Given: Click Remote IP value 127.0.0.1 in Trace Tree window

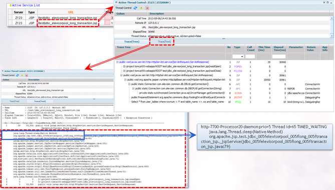Looking at the screenshot, I should click(x=153, y=23).
